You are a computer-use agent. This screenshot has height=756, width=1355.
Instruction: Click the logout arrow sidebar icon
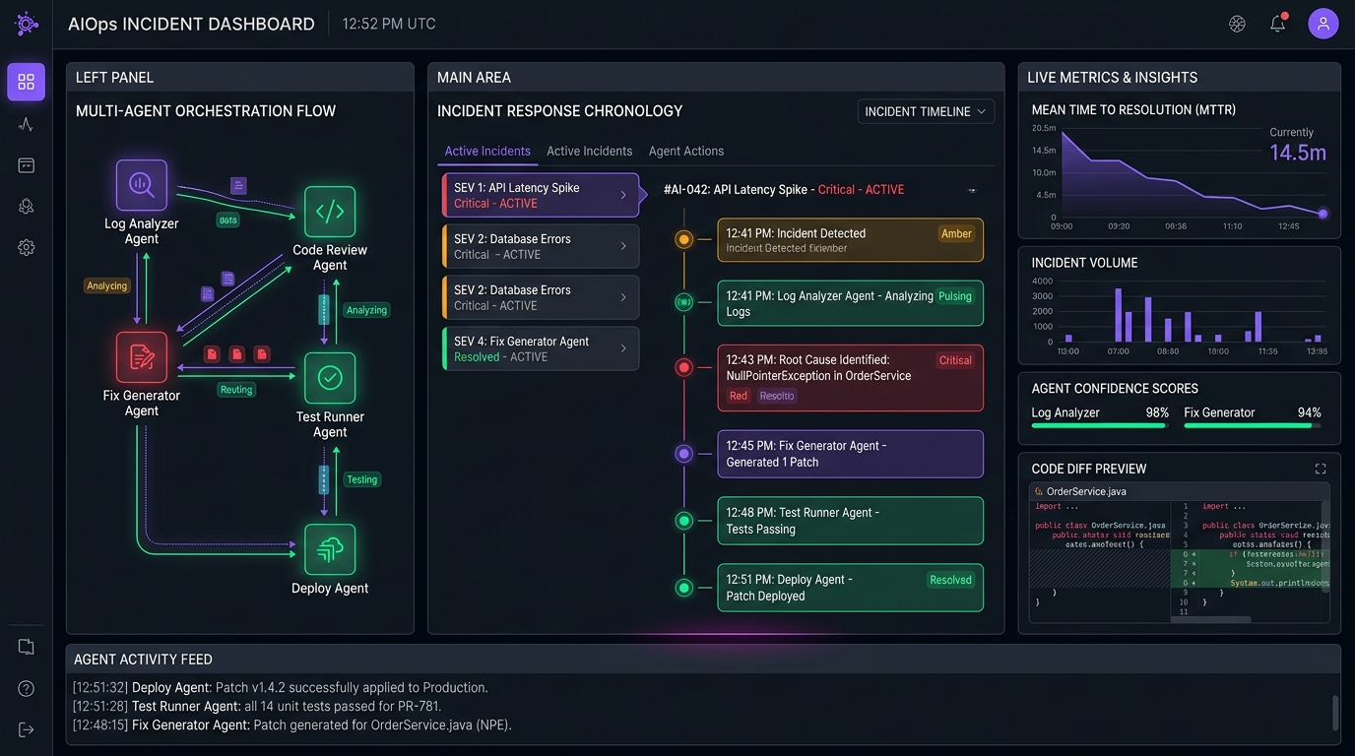tap(26, 729)
